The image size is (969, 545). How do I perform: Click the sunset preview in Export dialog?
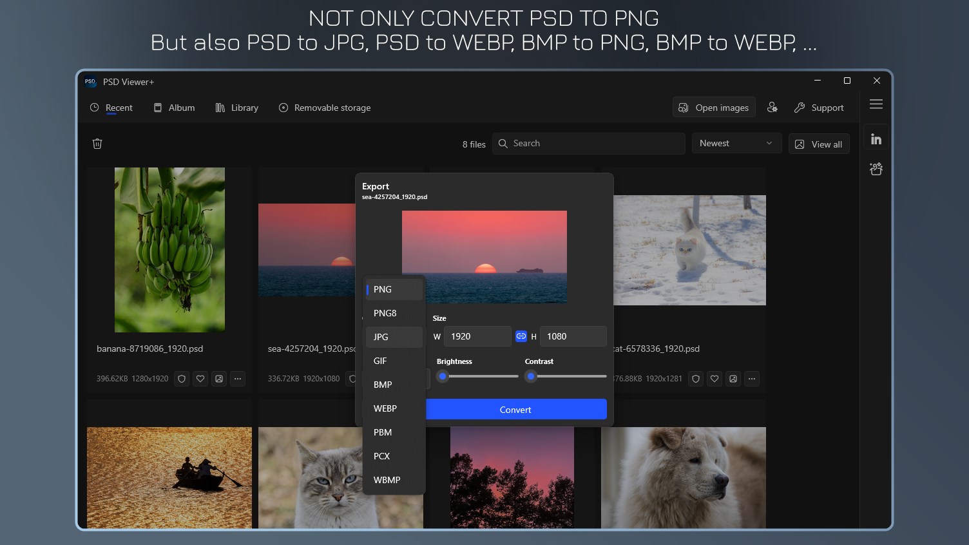click(484, 256)
